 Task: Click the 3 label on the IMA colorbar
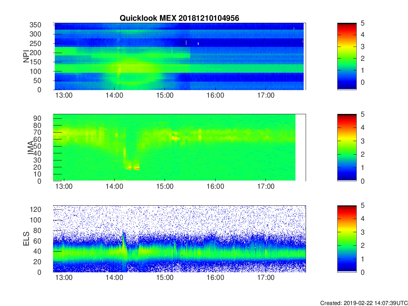[363, 141]
